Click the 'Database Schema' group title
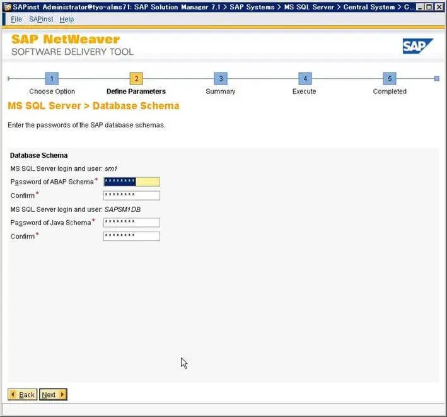 [x=38, y=155]
